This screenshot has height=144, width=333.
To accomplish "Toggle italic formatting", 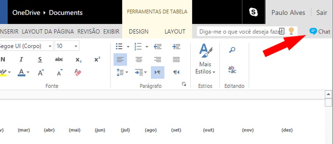I will pyautogui.click(x=21, y=60).
